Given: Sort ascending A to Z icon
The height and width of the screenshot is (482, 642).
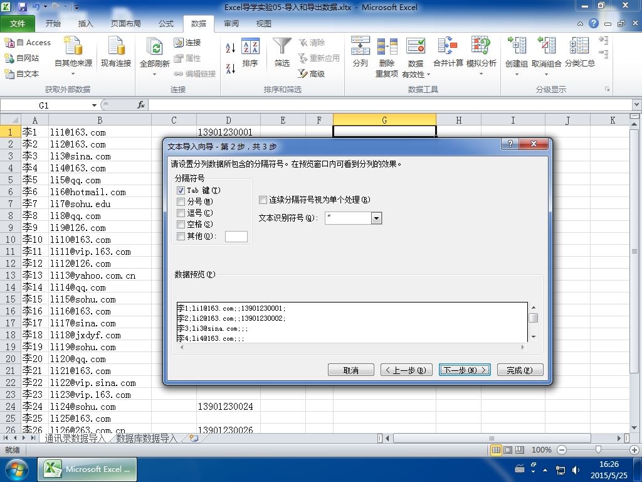Looking at the screenshot, I should (231, 48).
